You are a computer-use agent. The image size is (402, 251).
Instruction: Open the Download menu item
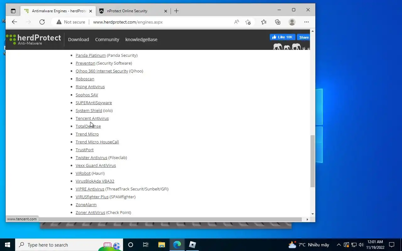(x=79, y=40)
